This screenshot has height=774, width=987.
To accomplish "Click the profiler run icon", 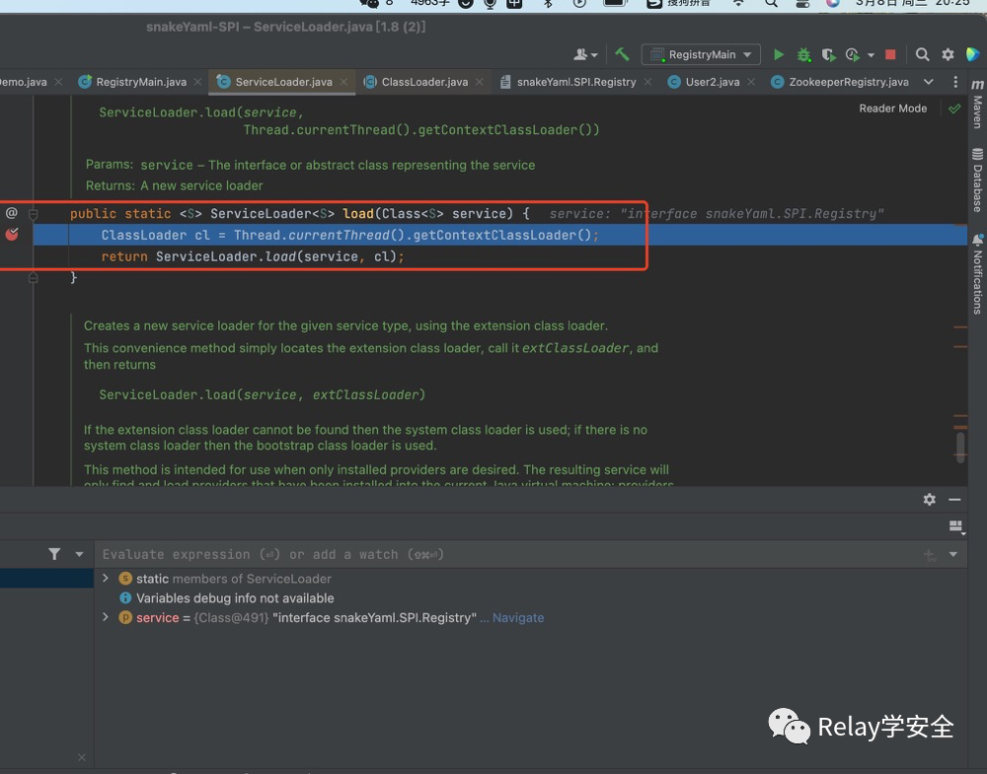I will (x=853, y=54).
